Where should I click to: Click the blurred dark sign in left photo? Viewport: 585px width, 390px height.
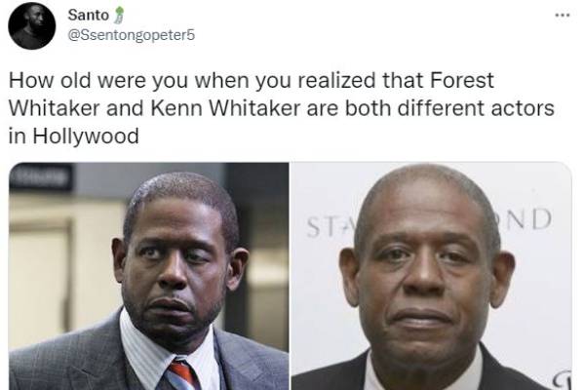pyautogui.click(x=40, y=176)
